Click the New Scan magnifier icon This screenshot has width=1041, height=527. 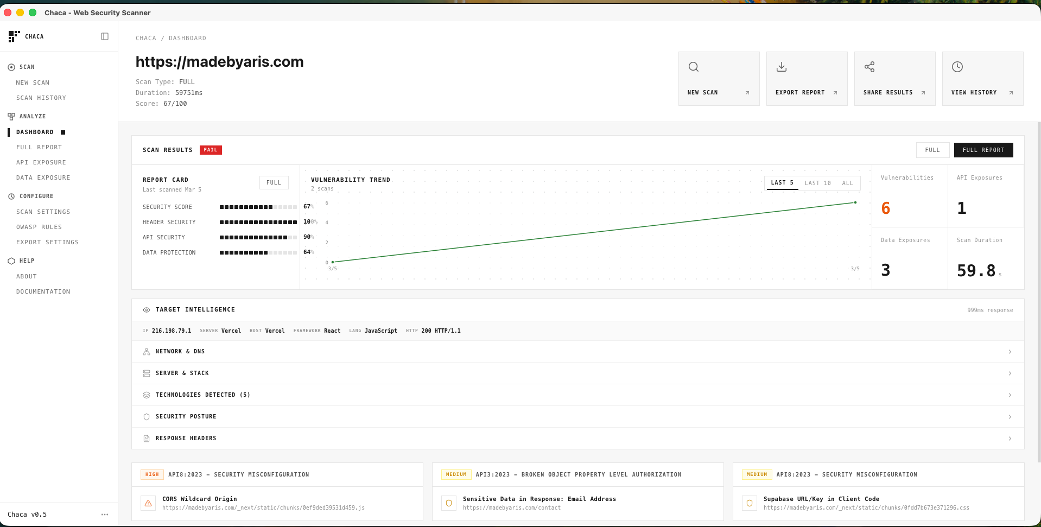click(x=694, y=67)
